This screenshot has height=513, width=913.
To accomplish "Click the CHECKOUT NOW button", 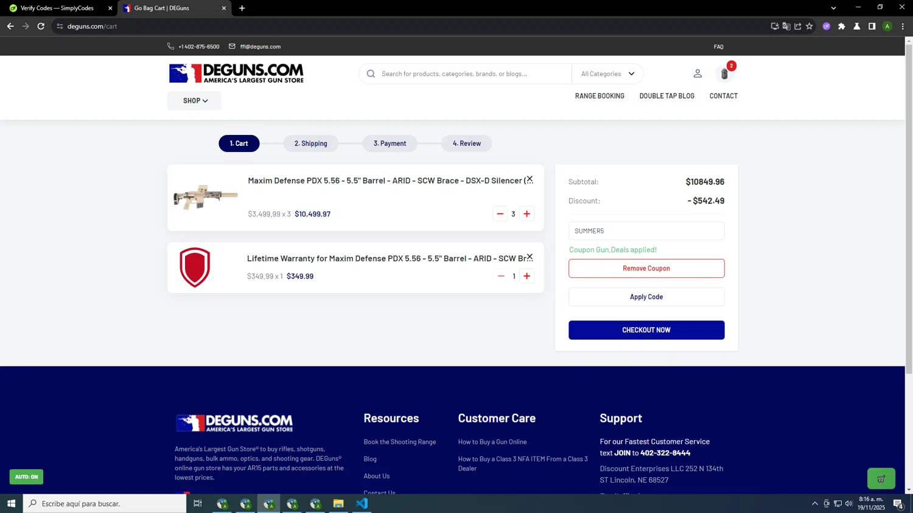I will pyautogui.click(x=646, y=330).
